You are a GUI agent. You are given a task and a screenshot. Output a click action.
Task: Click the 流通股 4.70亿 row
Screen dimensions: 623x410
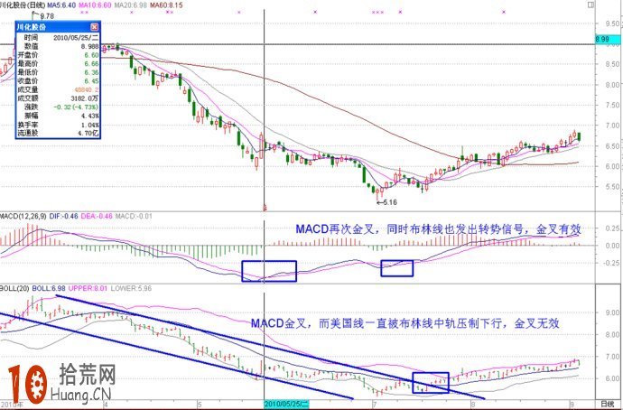58,133
